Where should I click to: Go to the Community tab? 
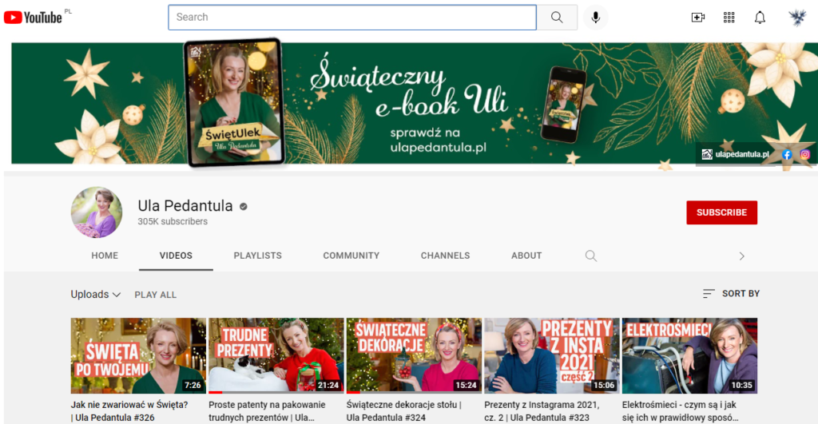[351, 256]
